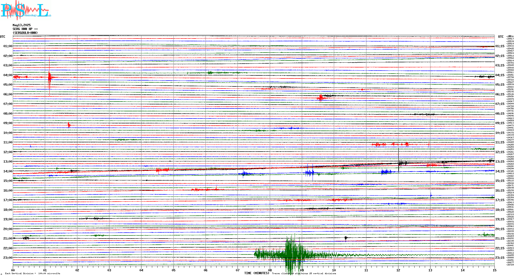The height and width of the screenshot is (277, 515).
Task: Click the 01:00 hour label
Action: 8,46
